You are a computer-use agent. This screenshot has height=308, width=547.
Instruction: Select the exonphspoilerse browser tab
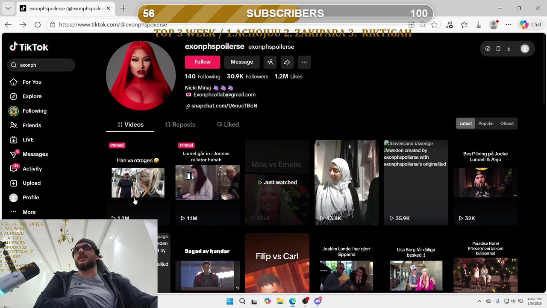coord(65,8)
